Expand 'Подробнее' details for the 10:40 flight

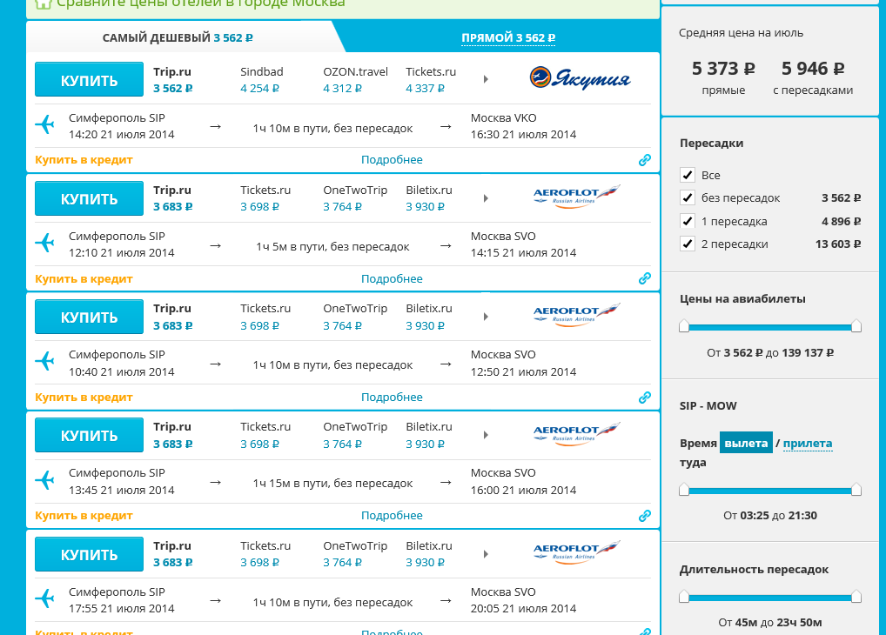click(392, 398)
